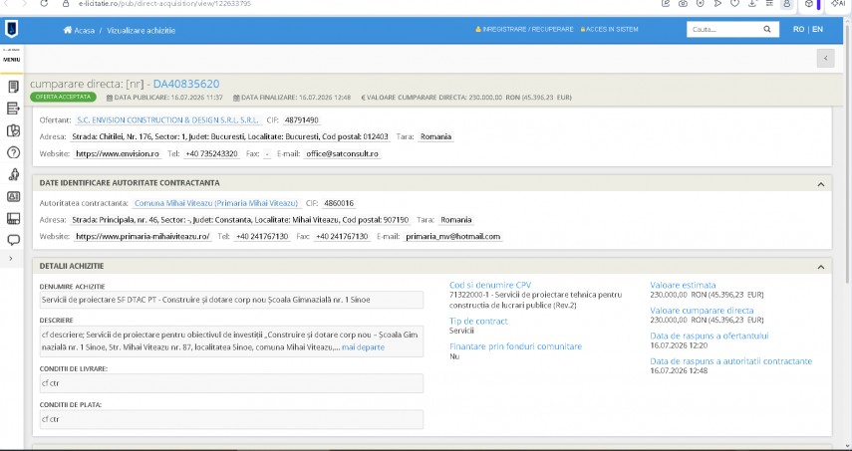Image resolution: width=852 pixels, height=451 pixels.
Task: Click the browser profile account icon
Action: pos(786,4)
